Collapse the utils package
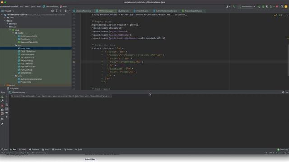The image size is (289, 162). click(x=13, y=76)
